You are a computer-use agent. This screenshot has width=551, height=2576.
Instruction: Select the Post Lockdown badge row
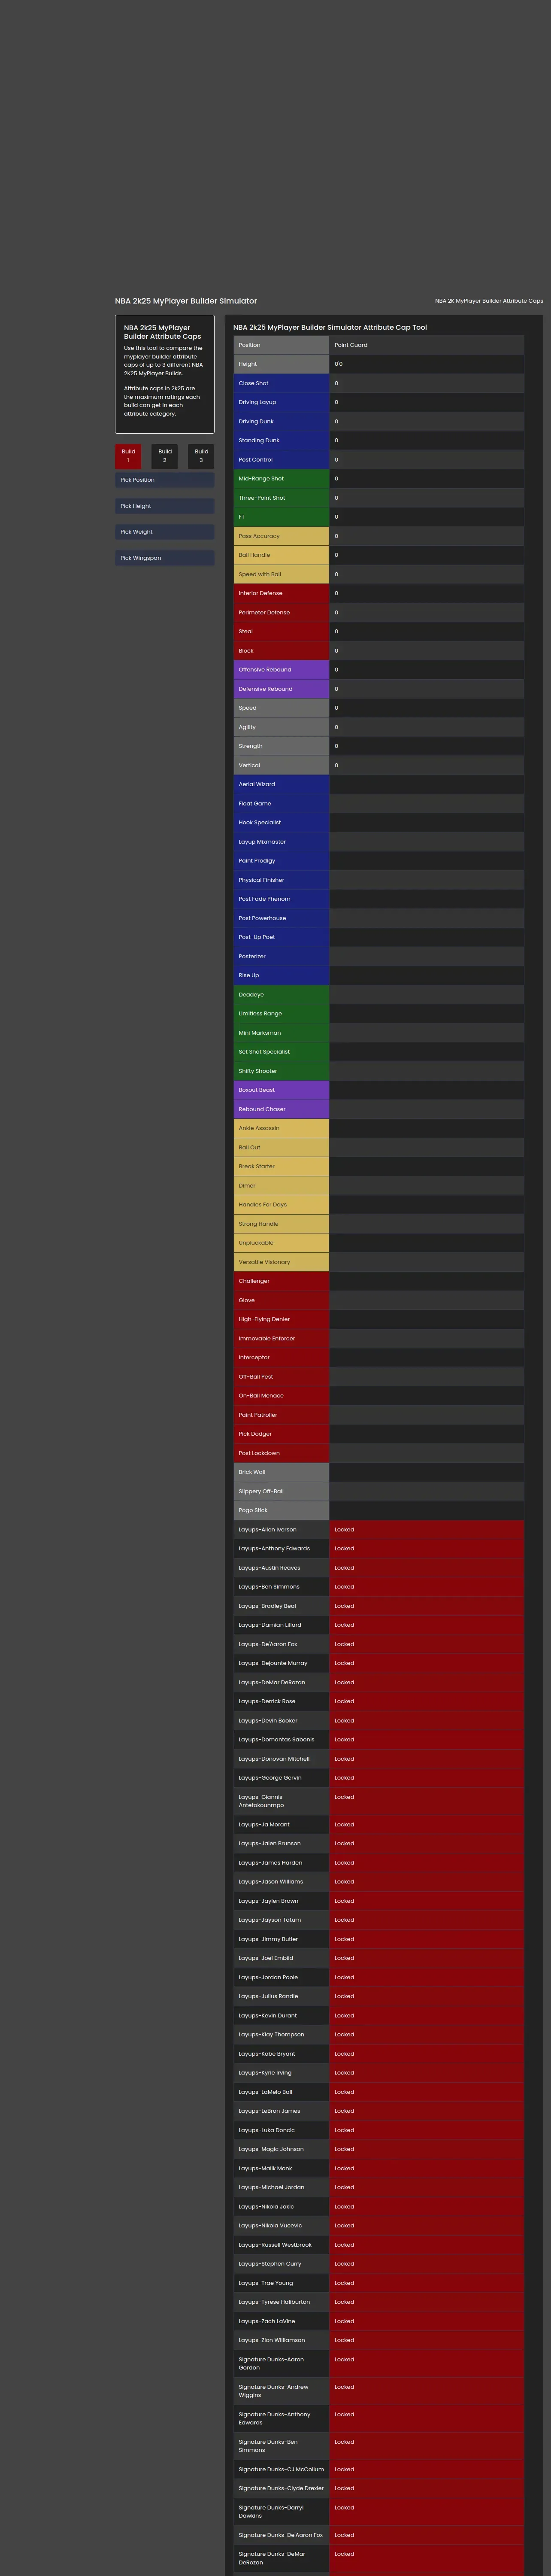pos(379,1453)
